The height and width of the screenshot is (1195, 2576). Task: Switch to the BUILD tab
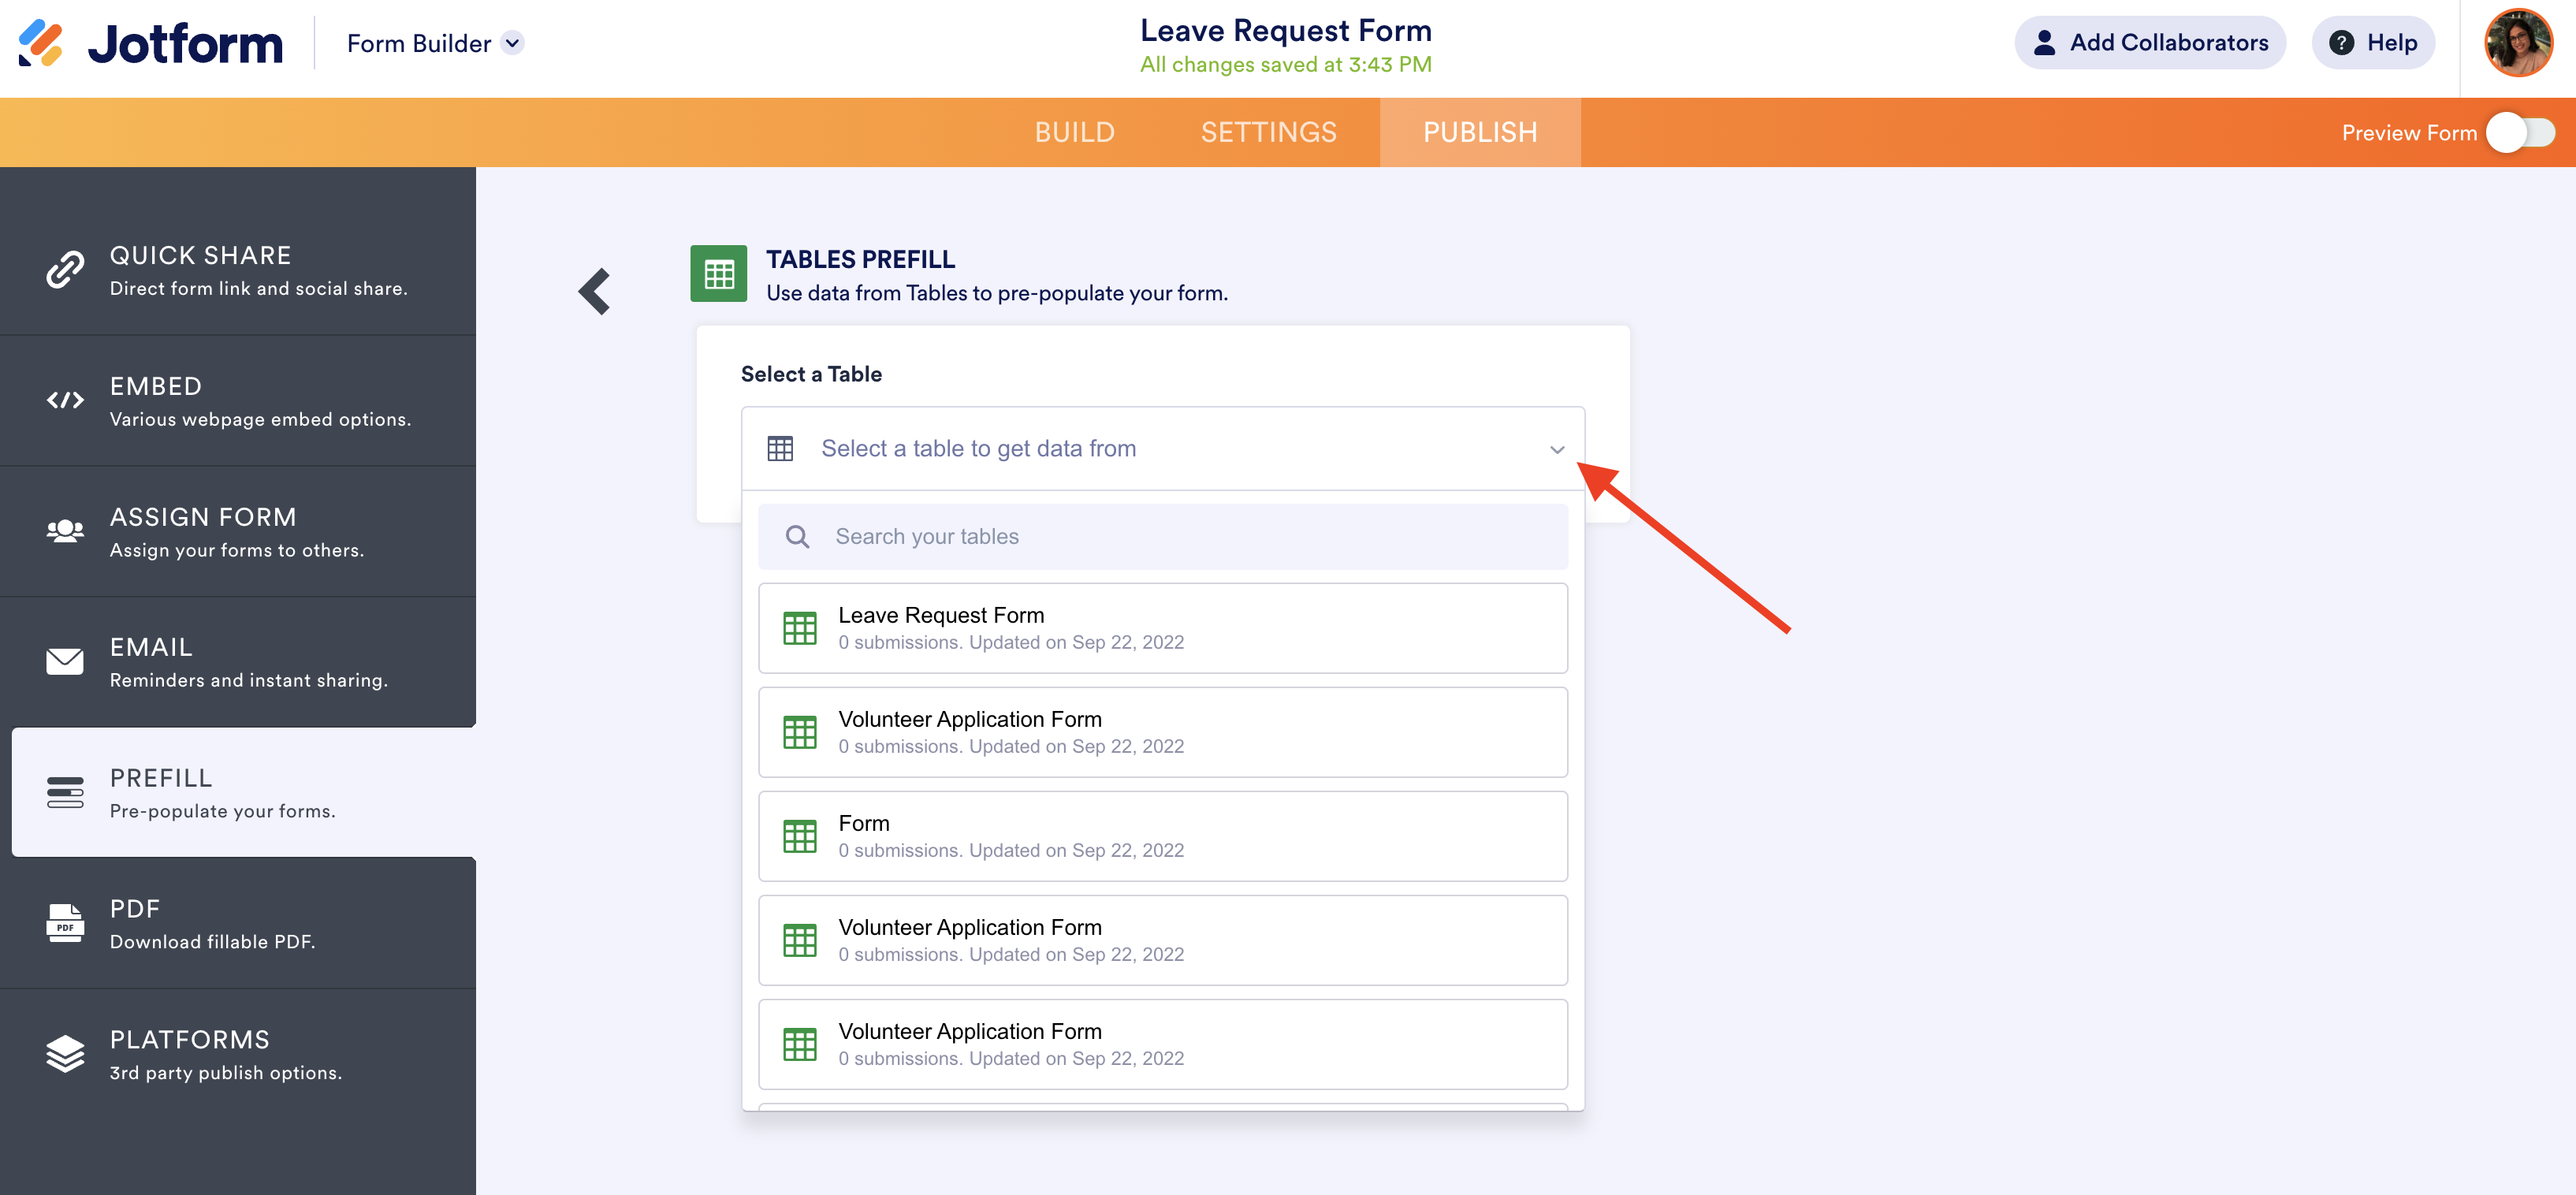[x=1074, y=132]
